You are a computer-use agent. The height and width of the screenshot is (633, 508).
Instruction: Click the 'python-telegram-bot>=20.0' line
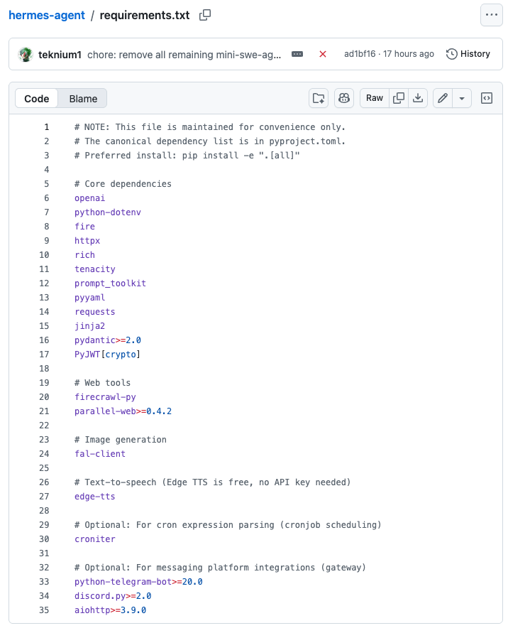click(138, 582)
